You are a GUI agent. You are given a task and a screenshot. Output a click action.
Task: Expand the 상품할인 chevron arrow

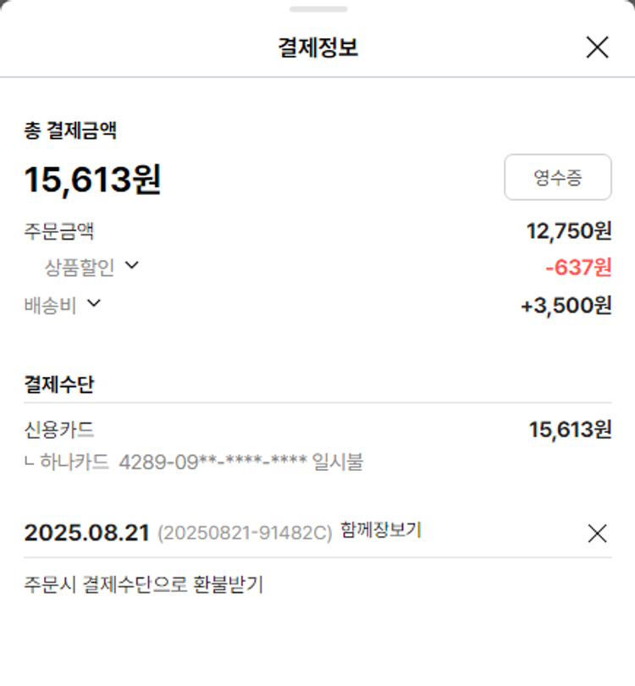pos(131,266)
